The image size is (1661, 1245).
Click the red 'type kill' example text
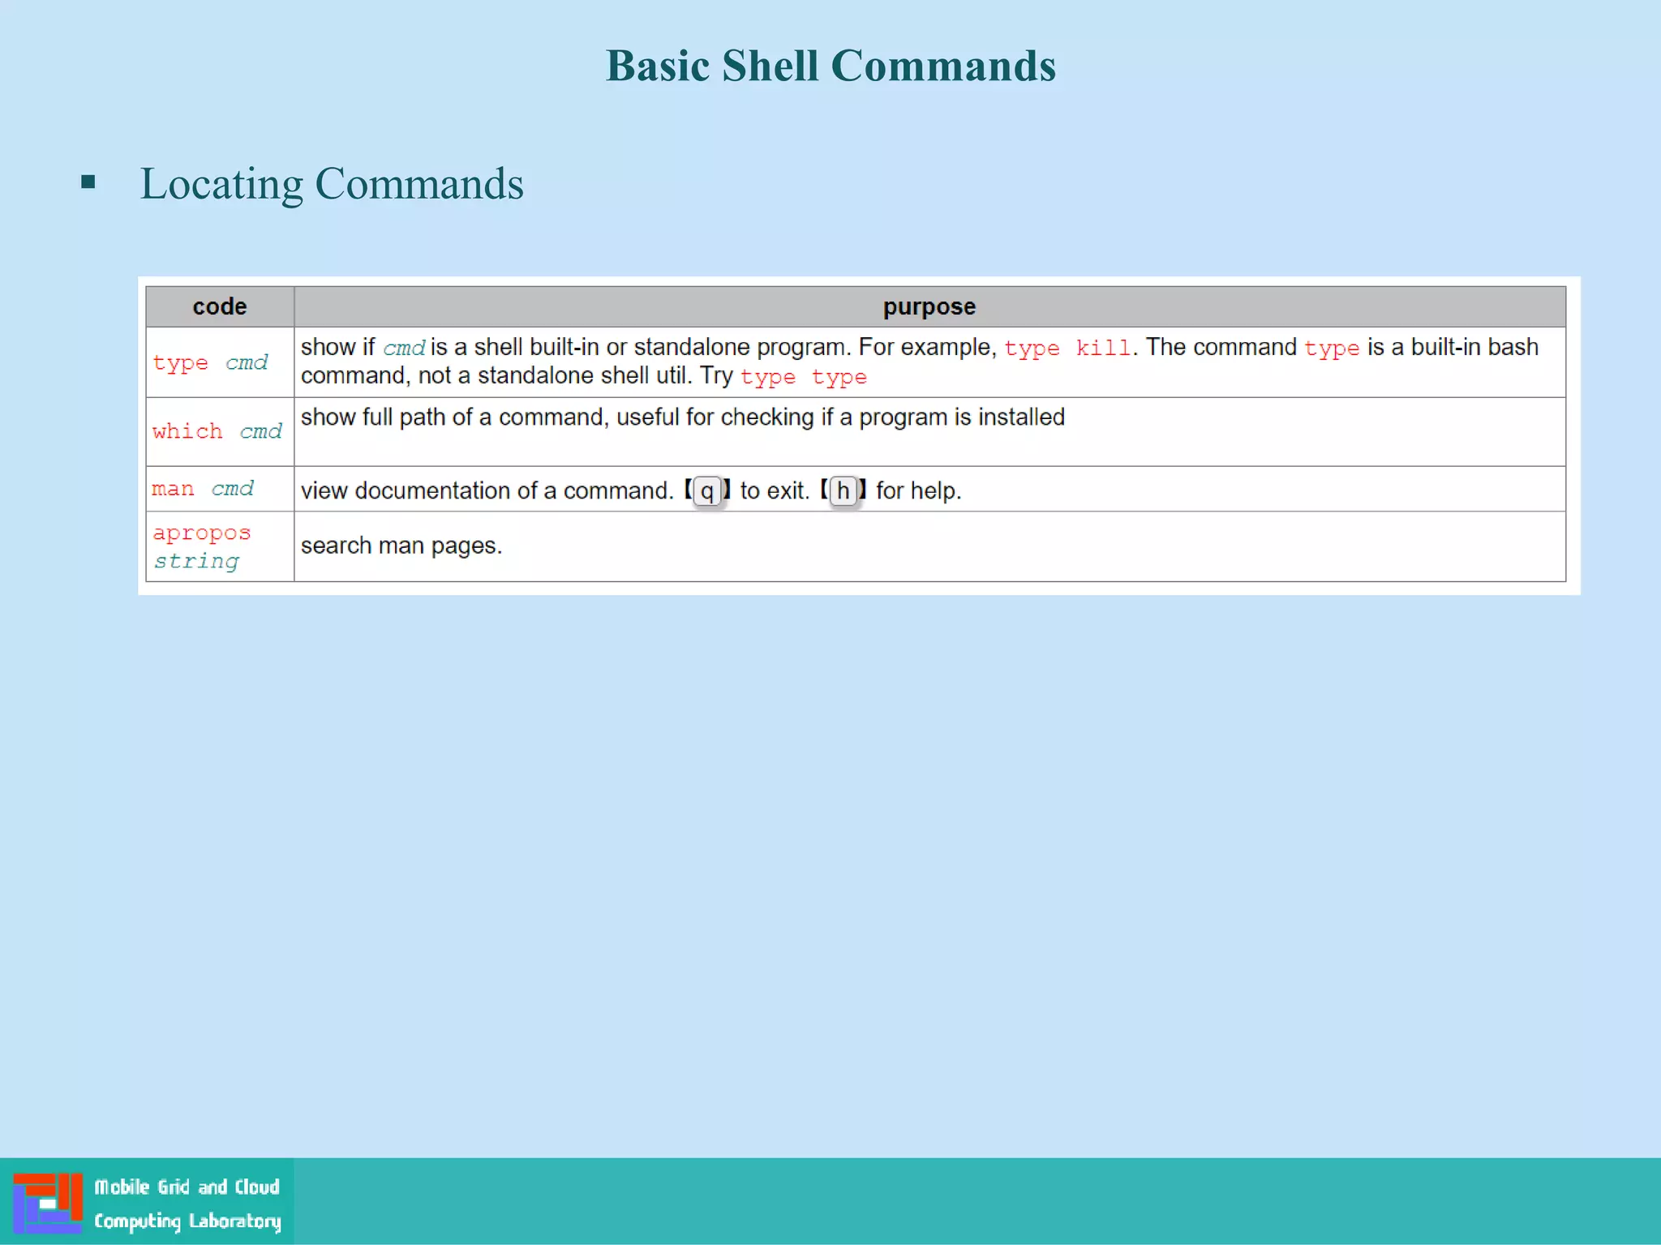pos(1067,349)
